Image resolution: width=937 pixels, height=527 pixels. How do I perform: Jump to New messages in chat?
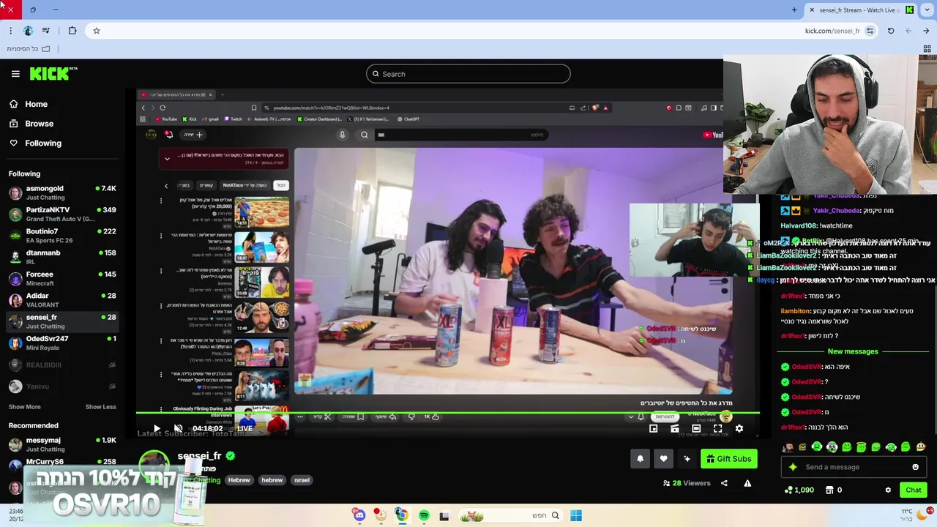click(x=853, y=351)
